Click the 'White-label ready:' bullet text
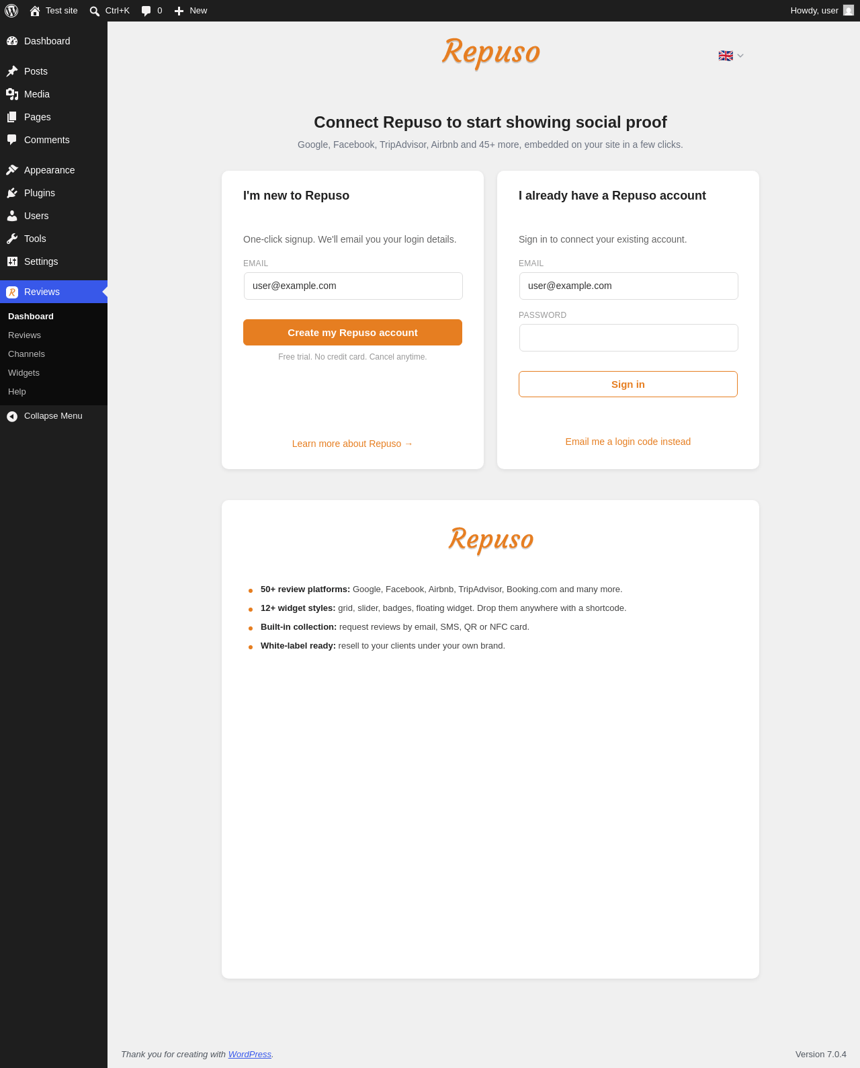The height and width of the screenshot is (1068, 860). pos(298,646)
